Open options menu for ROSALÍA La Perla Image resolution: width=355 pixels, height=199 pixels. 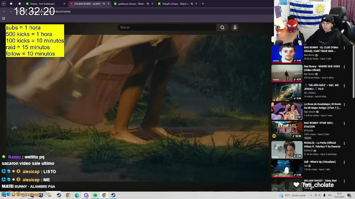pyautogui.click(x=344, y=143)
